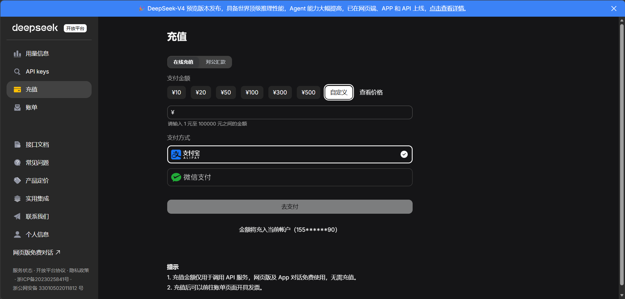Select the ¥100 payment amount

click(x=252, y=92)
